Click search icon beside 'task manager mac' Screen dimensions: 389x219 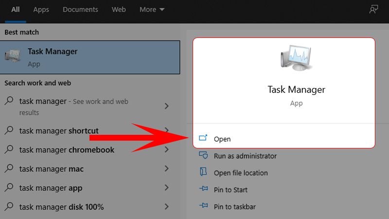pyautogui.click(x=9, y=169)
